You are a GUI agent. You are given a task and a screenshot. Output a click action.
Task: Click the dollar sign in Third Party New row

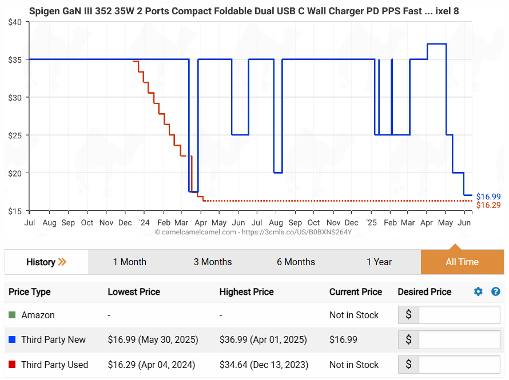(408, 339)
